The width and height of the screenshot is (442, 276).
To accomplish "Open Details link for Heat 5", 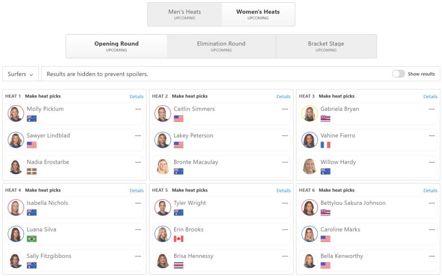I will point(283,191).
